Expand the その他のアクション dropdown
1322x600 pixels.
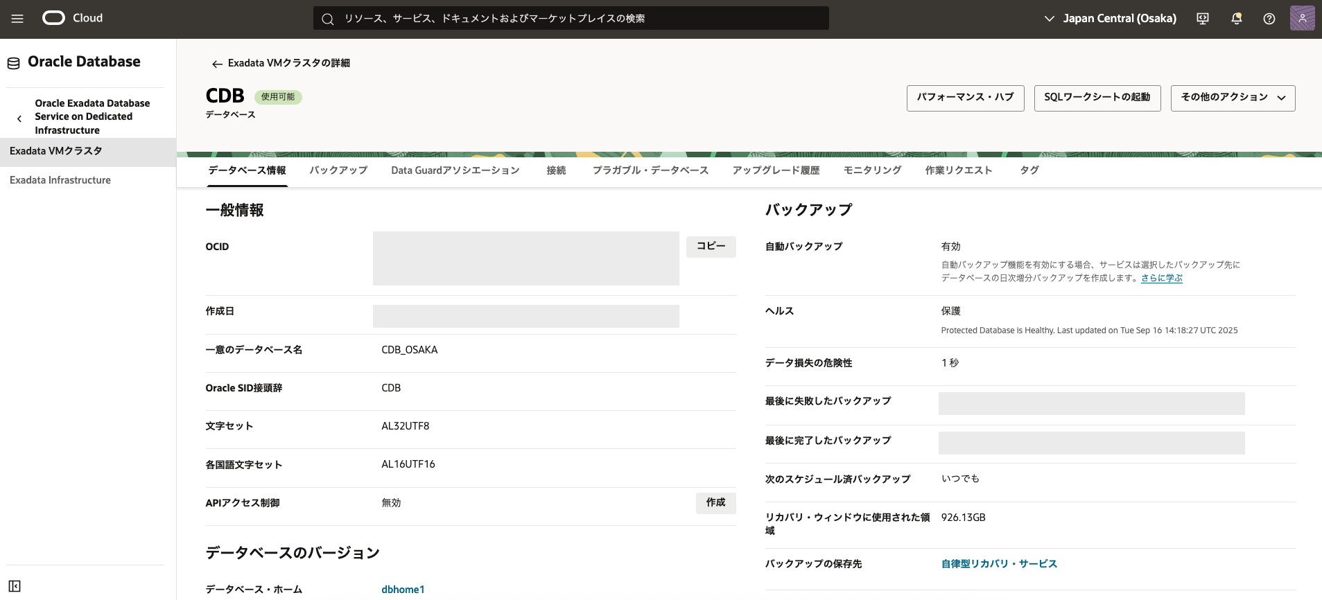click(1232, 98)
